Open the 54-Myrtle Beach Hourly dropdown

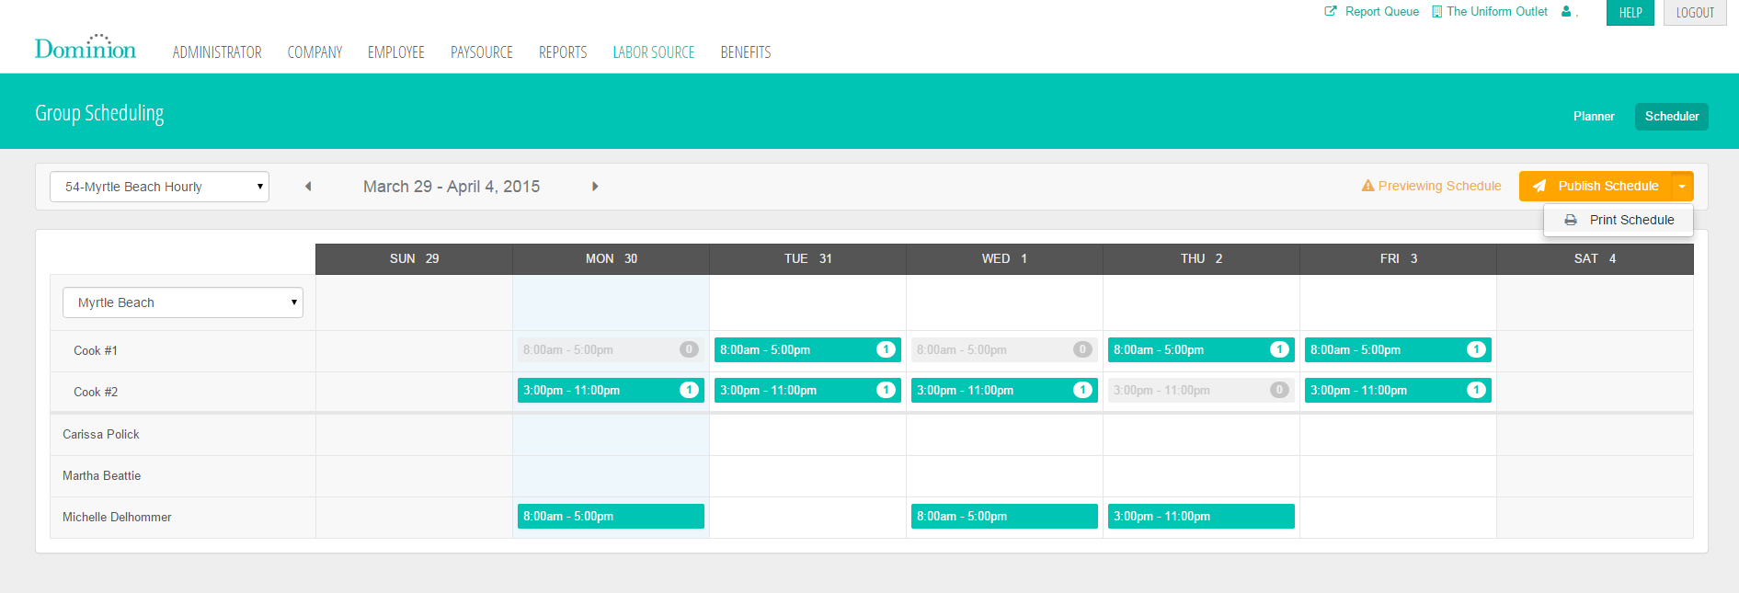pos(159,187)
